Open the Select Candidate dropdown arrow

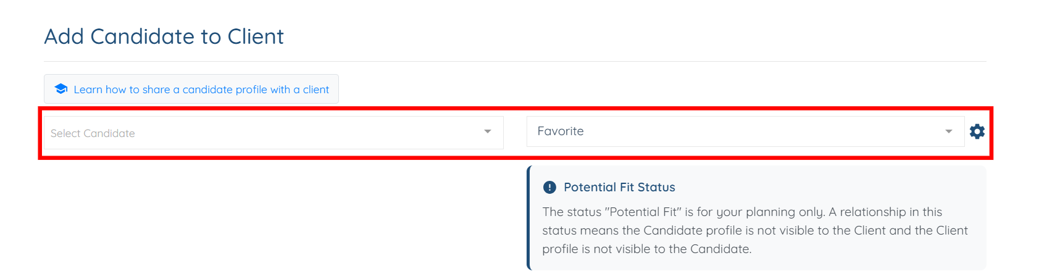[x=488, y=131]
